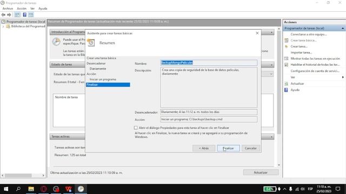Click Conectarse a otro equipo action

pos(309,34)
